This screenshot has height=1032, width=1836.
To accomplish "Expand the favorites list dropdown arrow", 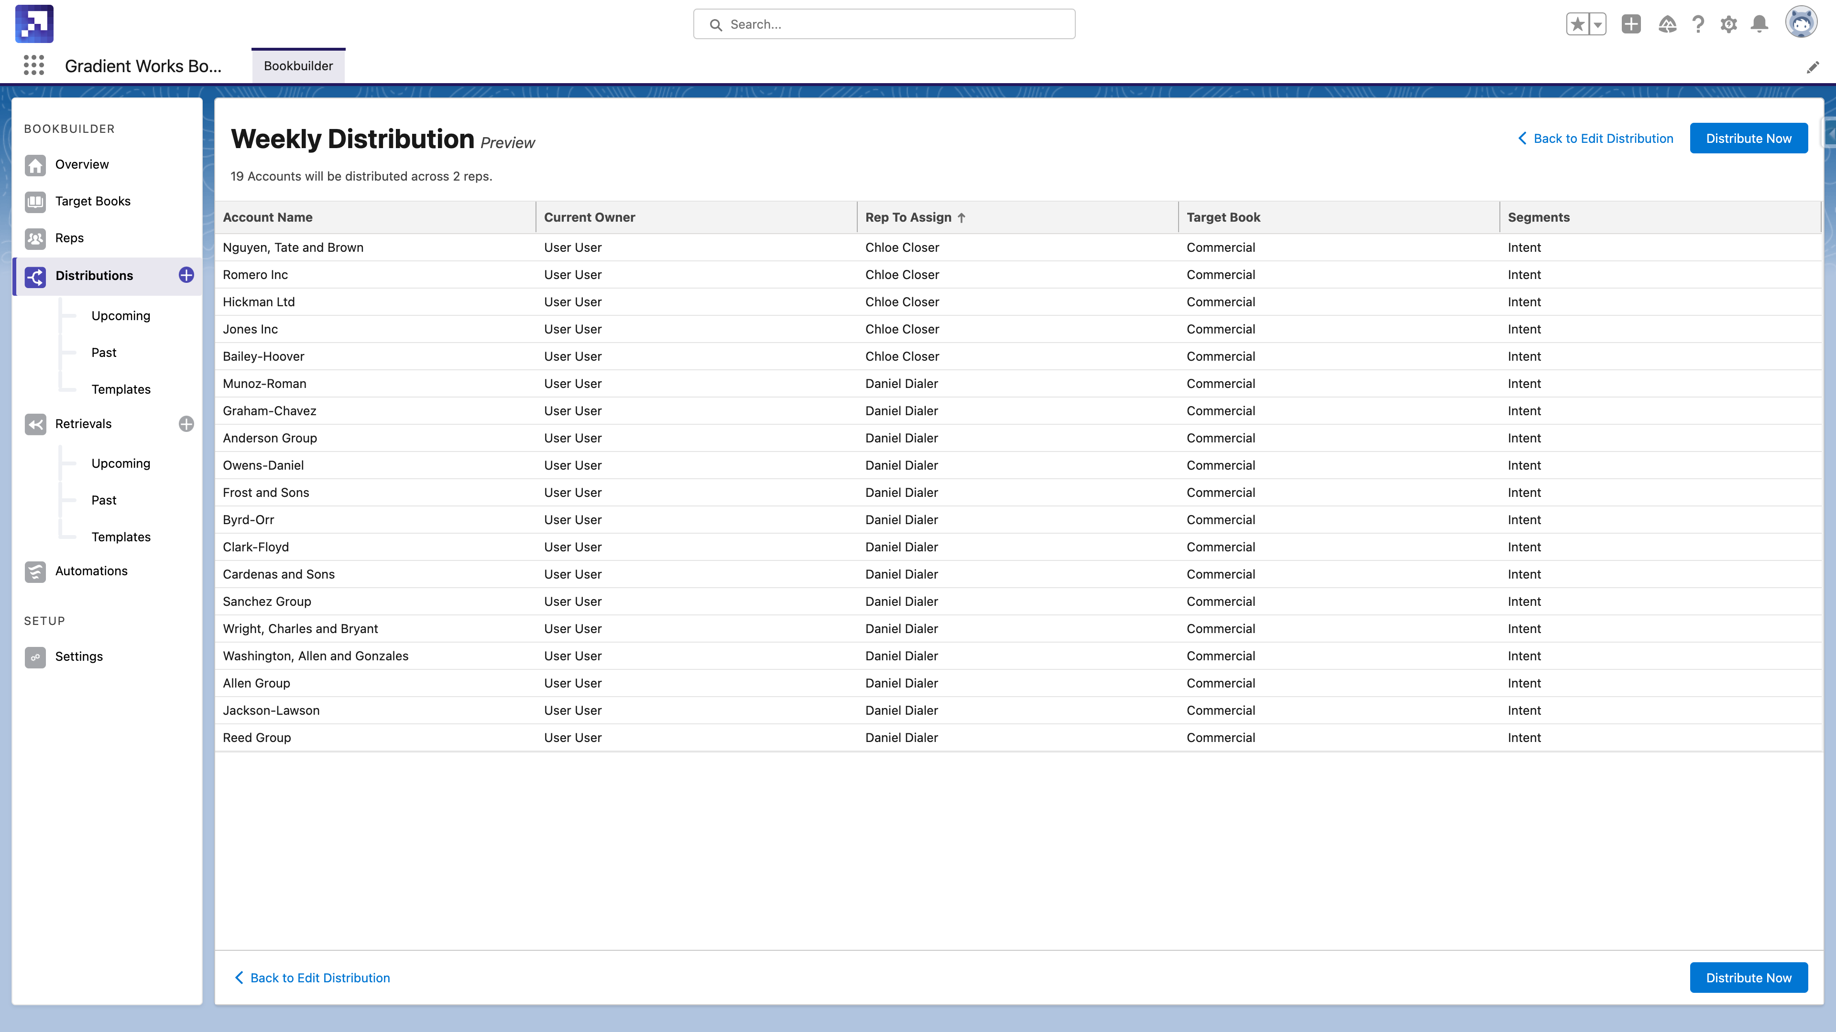I will [1598, 24].
